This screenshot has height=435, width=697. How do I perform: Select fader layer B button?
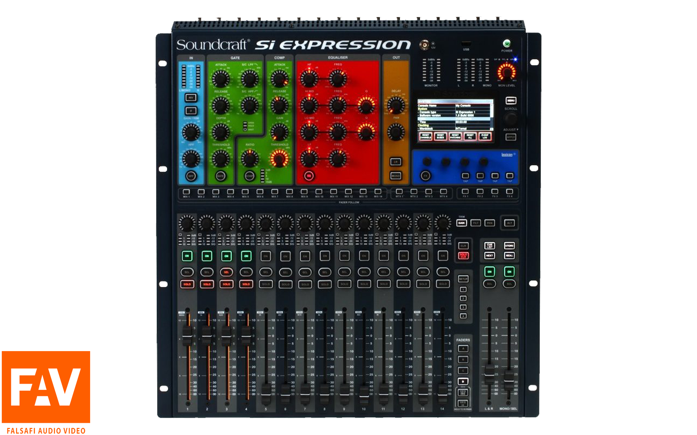tap(463, 359)
